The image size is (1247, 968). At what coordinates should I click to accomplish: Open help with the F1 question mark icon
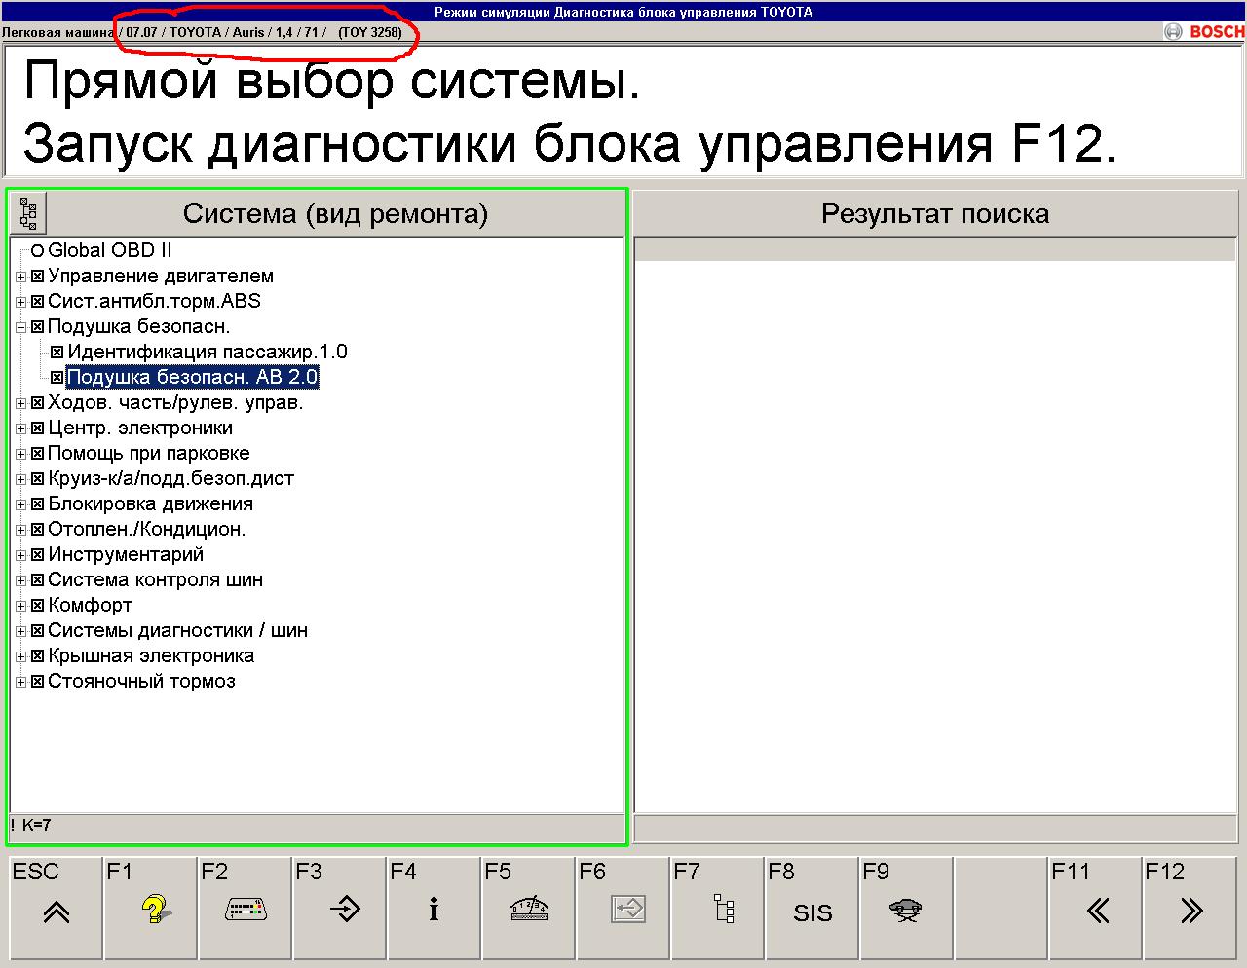pos(151,909)
